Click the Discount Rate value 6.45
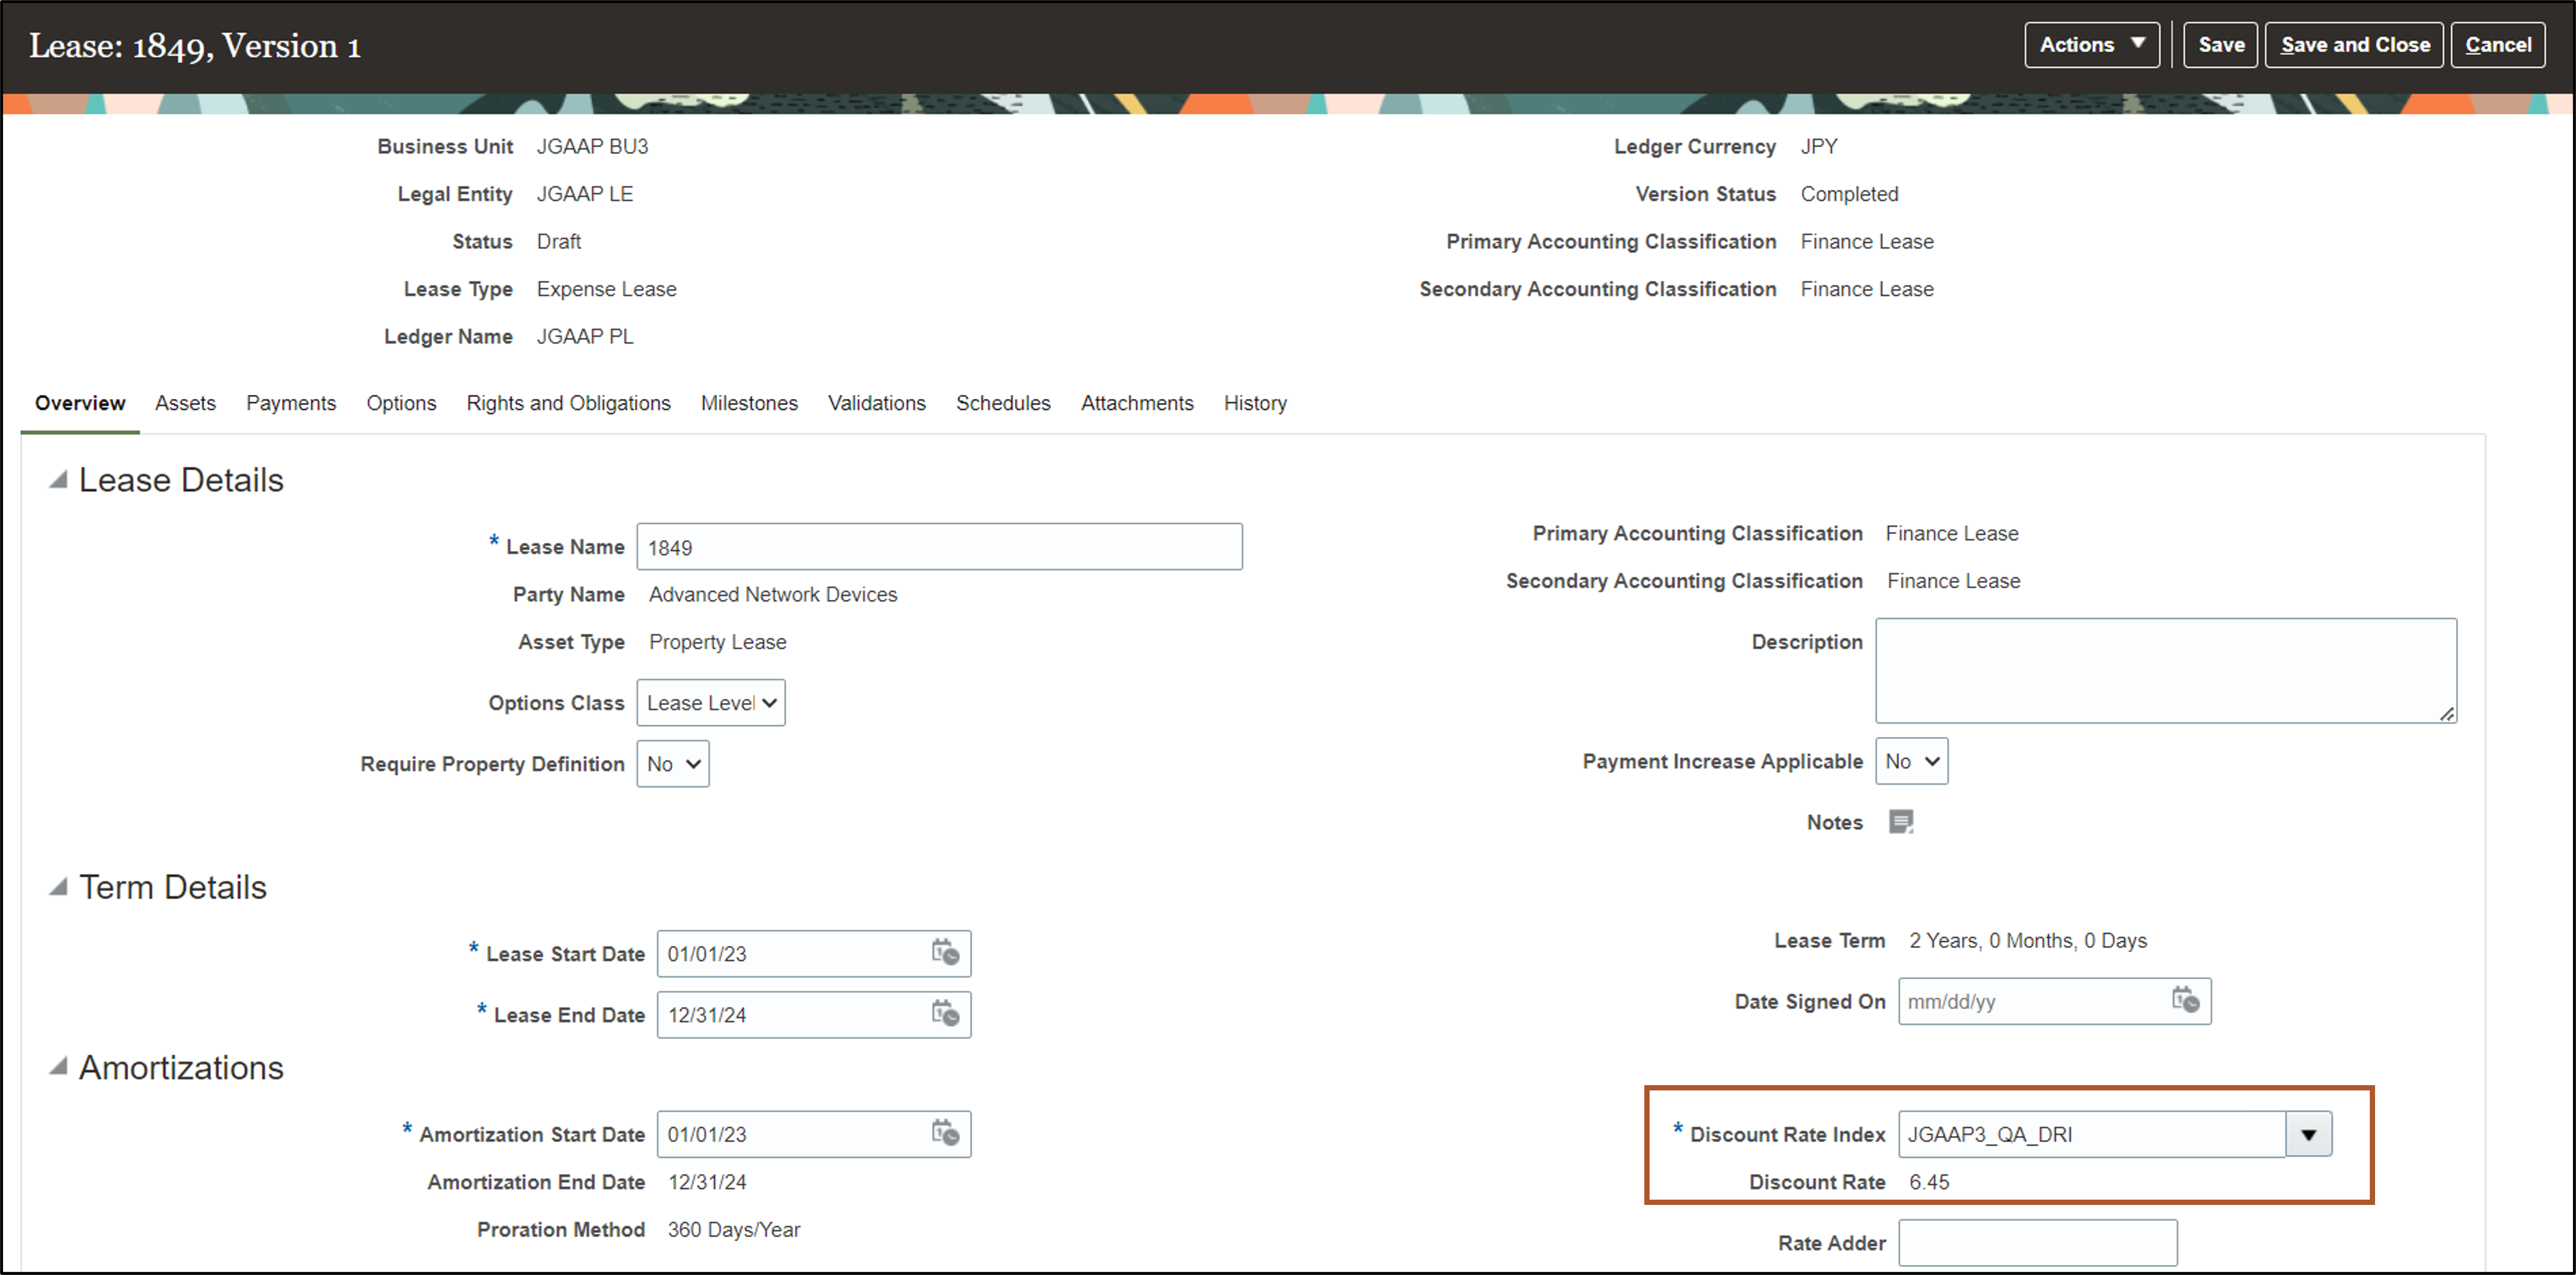This screenshot has height=1275, width=2576. pyautogui.click(x=1929, y=1181)
